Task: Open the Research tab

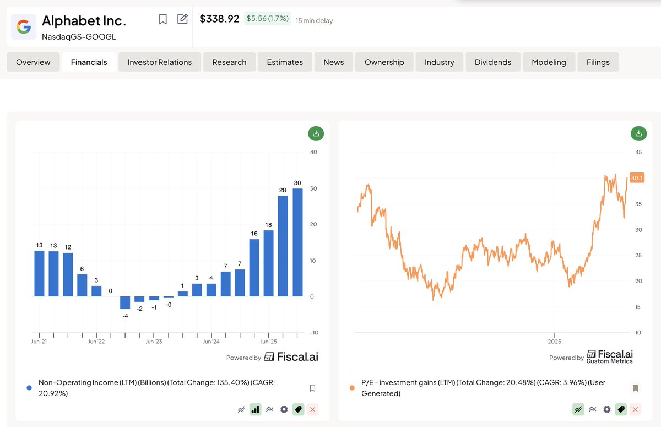Action: click(229, 62)
